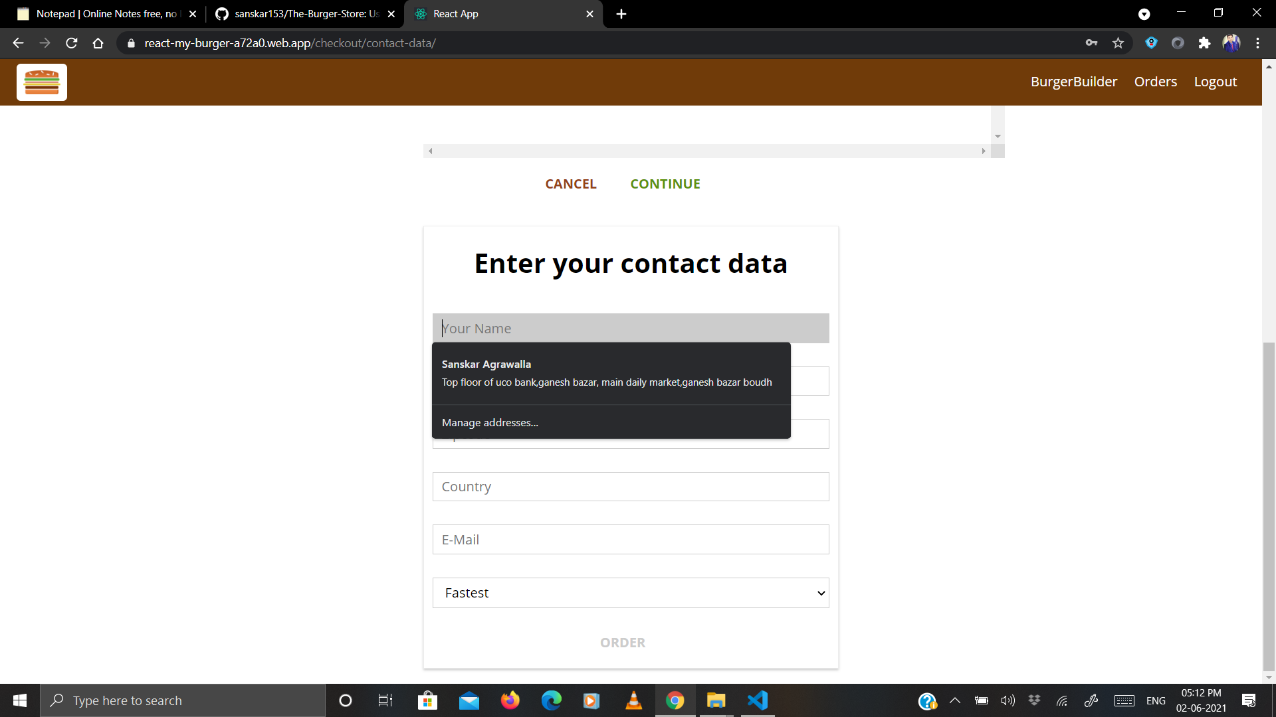Image resolution: width=1276 pixels, height=717 pixels.
Task: Open the blue shield extension icon
Action: click(x=1152, y=42)
